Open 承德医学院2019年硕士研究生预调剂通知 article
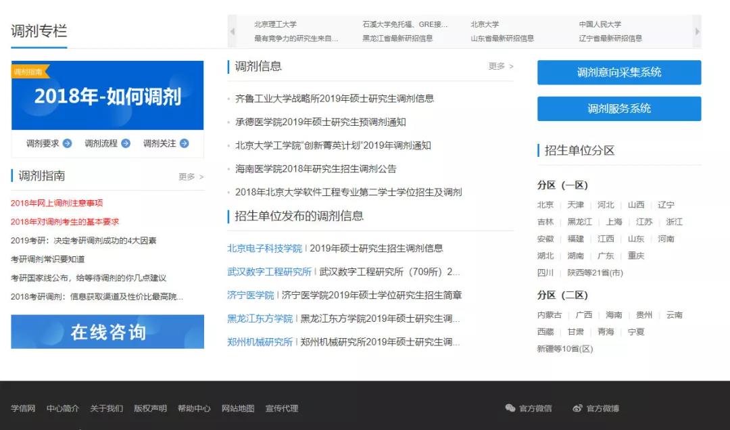Viewport: 730px width, 430px height. point(320,122)
